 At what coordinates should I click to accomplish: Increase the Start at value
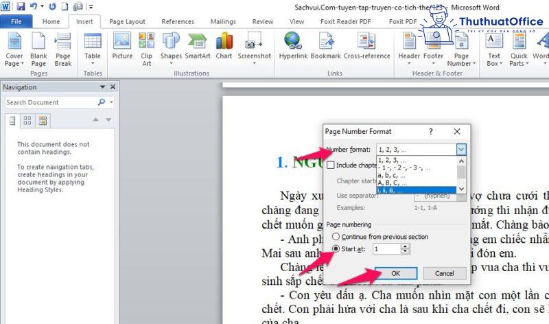405,246
